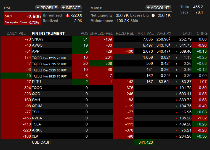This screenshot has height=150, width=210.
Task: Click the Vega value -79.1
Action: 198,12
